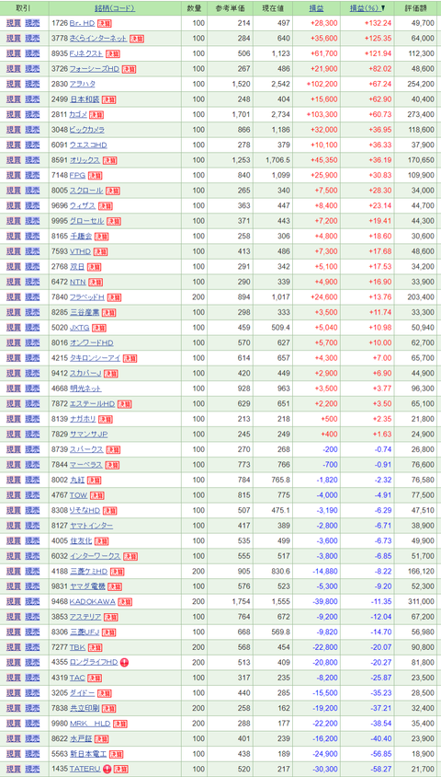Click the 決算 badge for 三菱UFJ

click(x=109, y=632)
